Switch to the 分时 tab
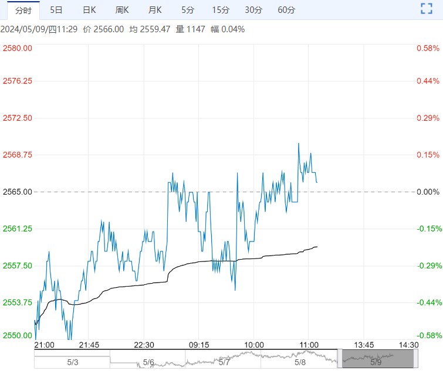Image resolution: width=443 pixels, height=371 pixels. 23,10
